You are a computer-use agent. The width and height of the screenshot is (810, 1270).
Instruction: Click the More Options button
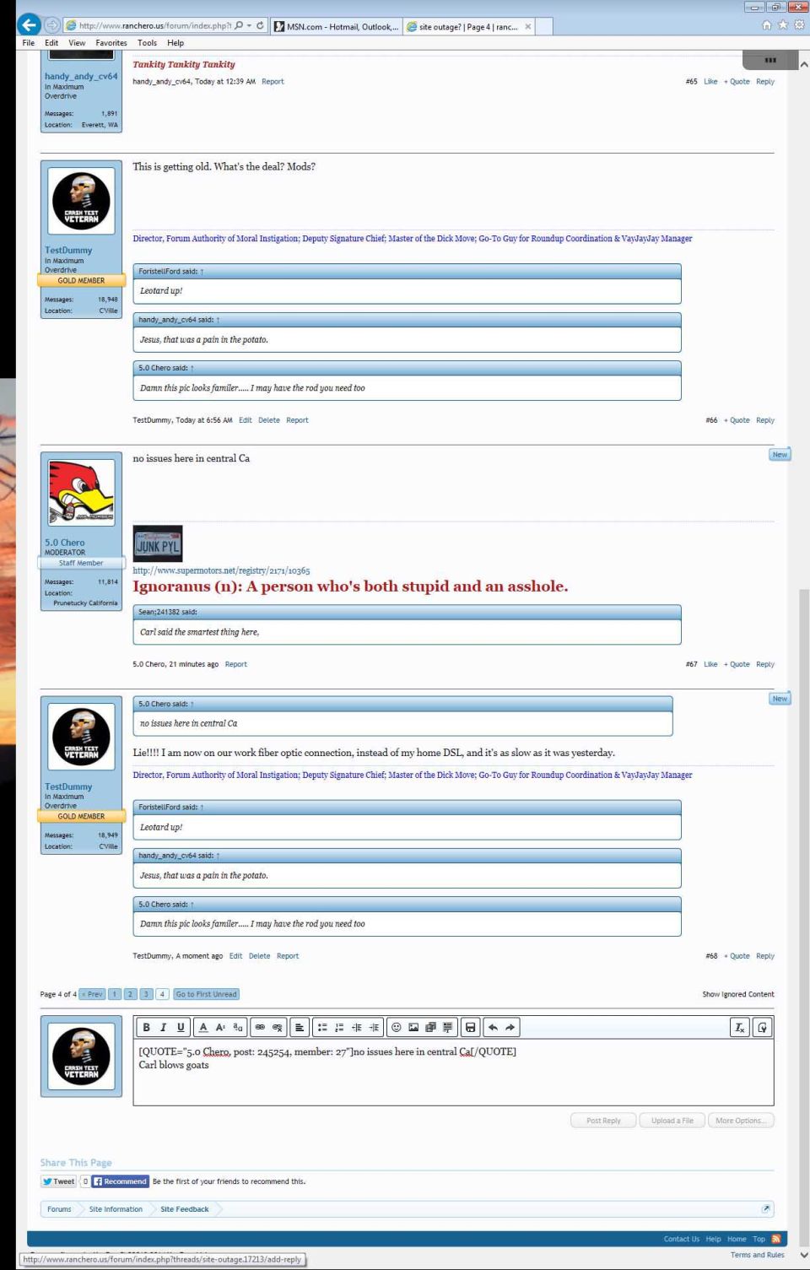coord(741,1121)
